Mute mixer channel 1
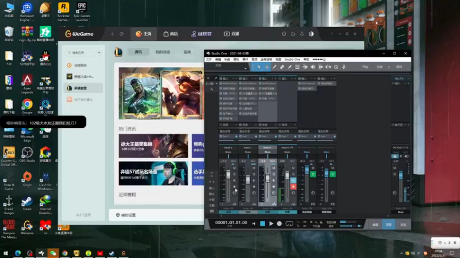This screenshot has width=460, height=258. (x=235, y=168)
